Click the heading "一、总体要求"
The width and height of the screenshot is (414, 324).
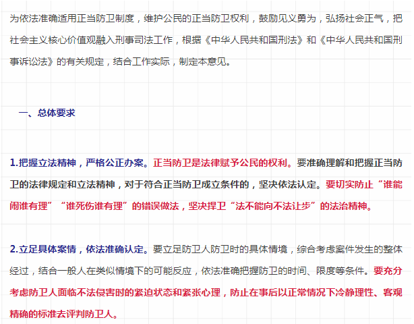[47, 113]
